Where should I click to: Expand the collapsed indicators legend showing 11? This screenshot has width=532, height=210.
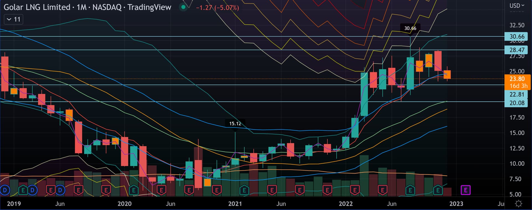point(13,19)
